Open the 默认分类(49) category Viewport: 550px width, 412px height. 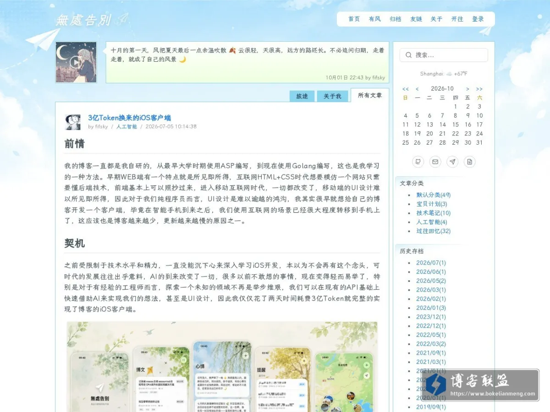pos(434,195)
